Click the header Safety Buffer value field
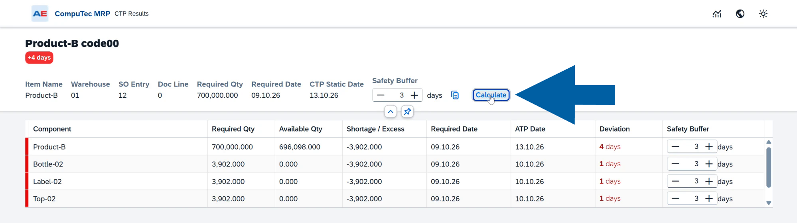This screenshot has height=223, width=797. (398, 95)
